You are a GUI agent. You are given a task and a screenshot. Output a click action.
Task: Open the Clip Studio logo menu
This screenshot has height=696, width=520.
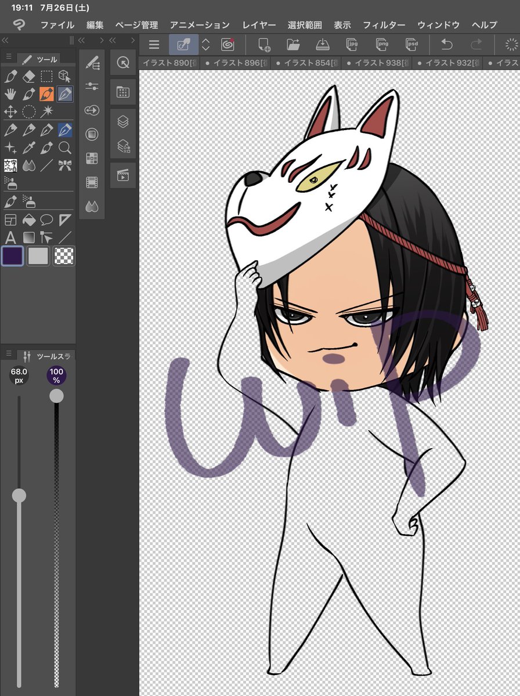(19, 24)
